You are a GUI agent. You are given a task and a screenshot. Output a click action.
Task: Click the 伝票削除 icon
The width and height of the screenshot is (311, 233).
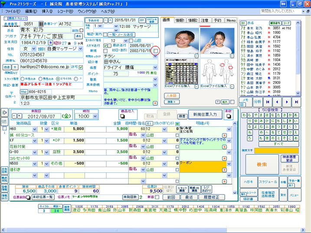coord(28,197)
